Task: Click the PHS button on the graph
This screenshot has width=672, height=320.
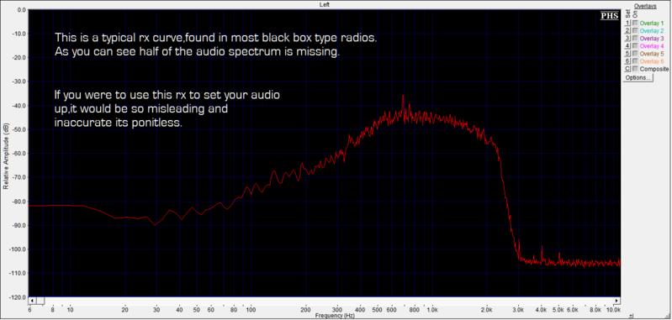Action: coord(610,15)
